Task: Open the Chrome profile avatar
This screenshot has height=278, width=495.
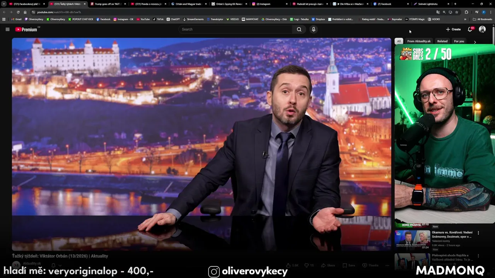Action: click(x=483, y=12)
